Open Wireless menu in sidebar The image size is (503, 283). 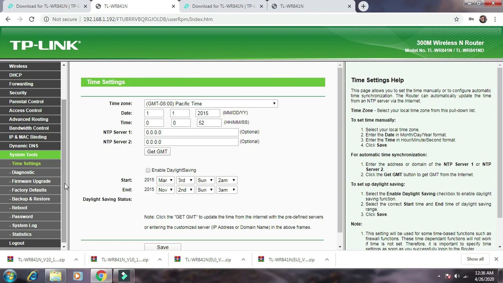coord(30,66)
